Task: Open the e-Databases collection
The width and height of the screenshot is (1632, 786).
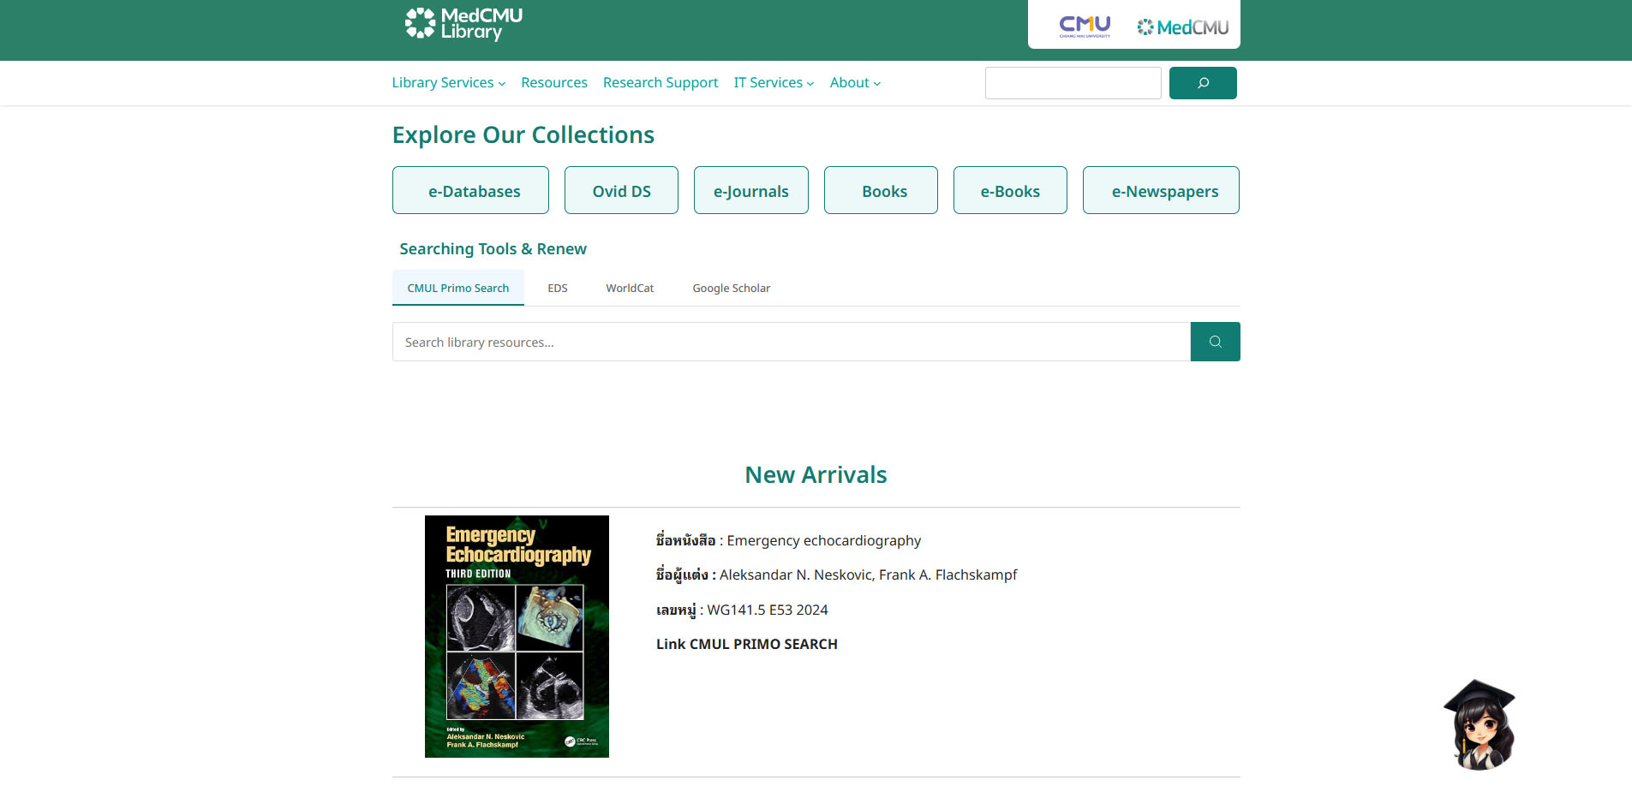Action: [x=470, y=190]
